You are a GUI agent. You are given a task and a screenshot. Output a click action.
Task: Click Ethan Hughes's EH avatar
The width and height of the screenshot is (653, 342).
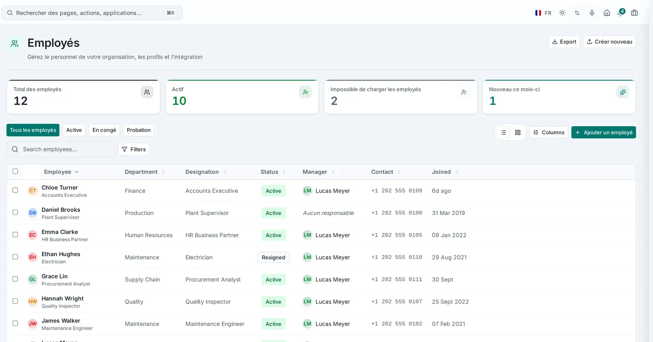click(x=33, y=257)
